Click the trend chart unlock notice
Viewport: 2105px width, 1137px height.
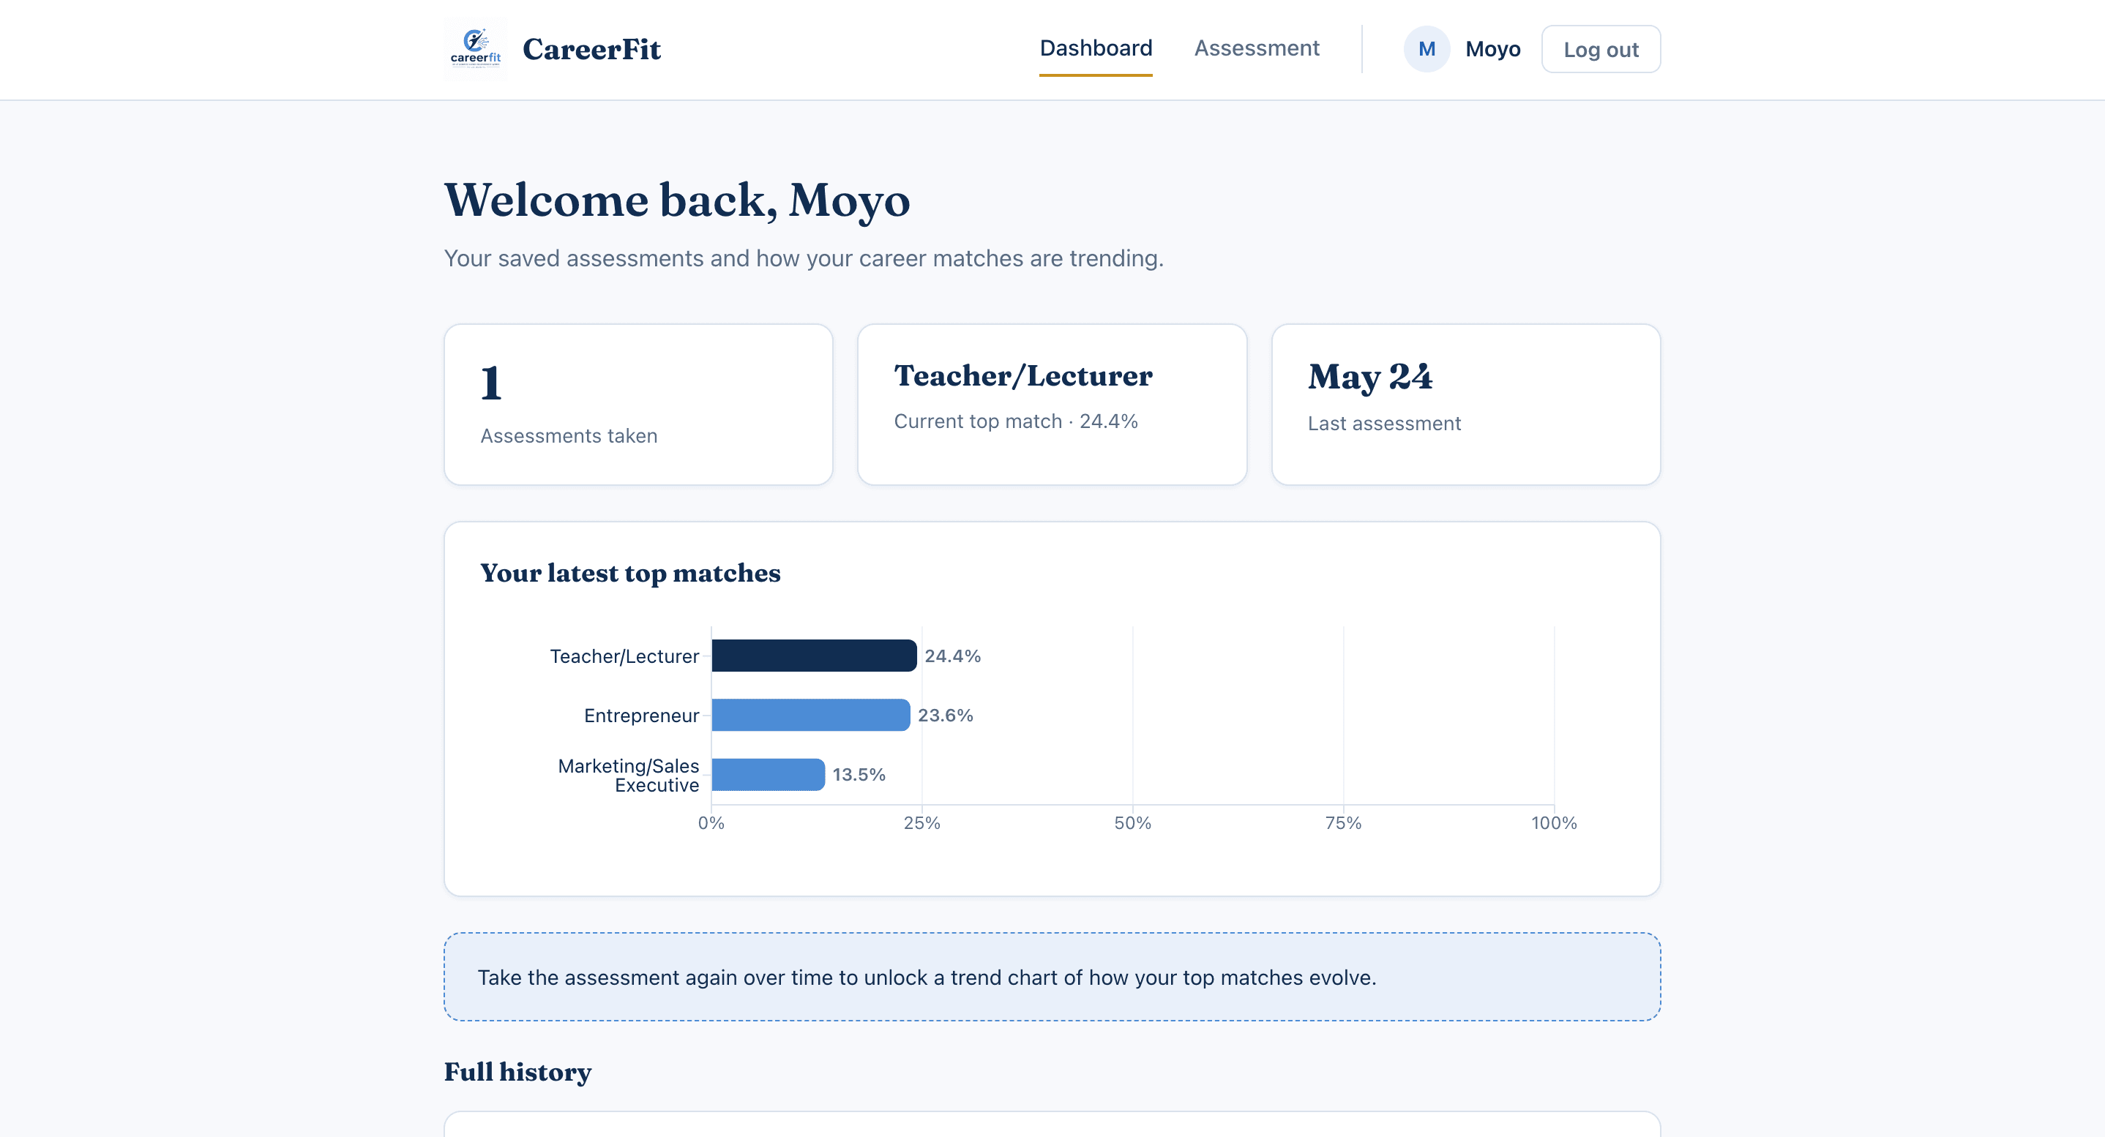1052,977
